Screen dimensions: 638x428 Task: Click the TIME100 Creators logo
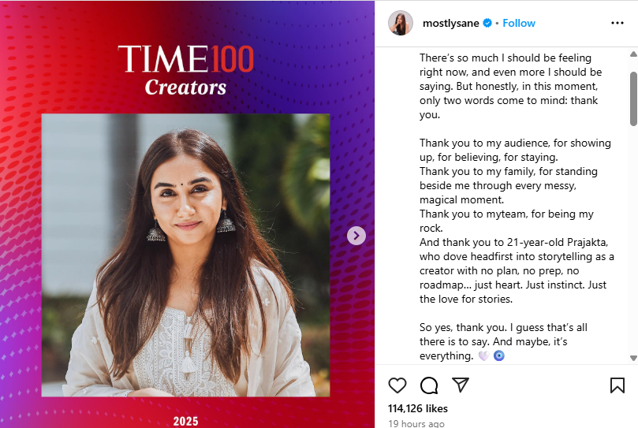click(186, 70)
